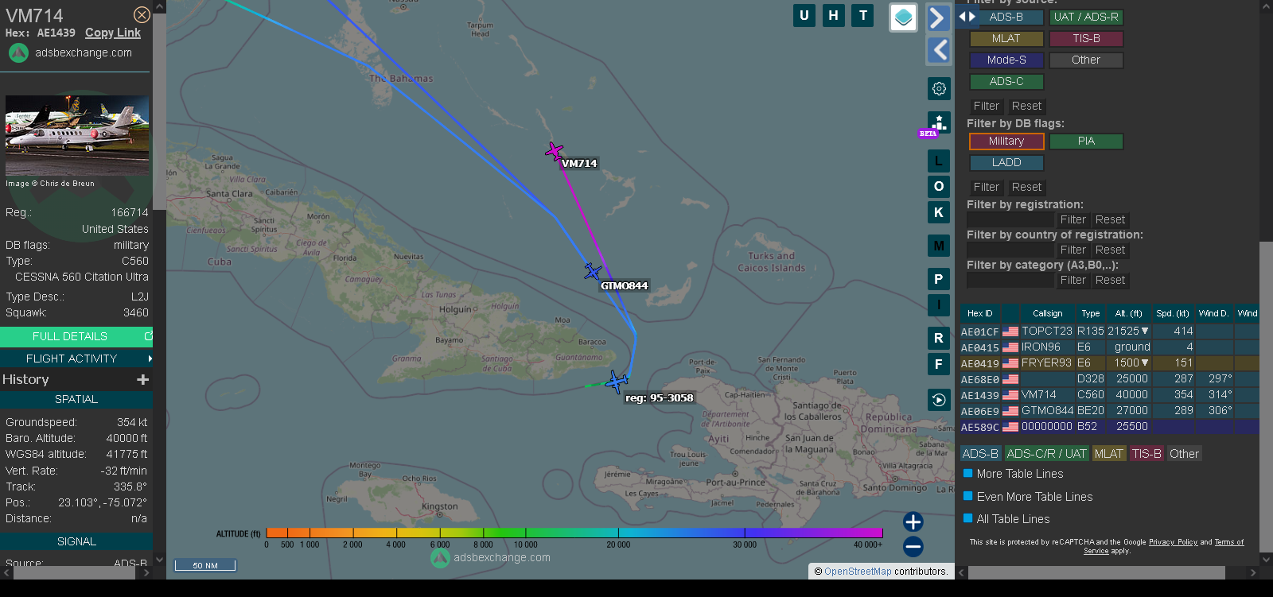
Task: Click the horizontal scrollbar under aircraft table
Action: click(x=1096, y=572)
